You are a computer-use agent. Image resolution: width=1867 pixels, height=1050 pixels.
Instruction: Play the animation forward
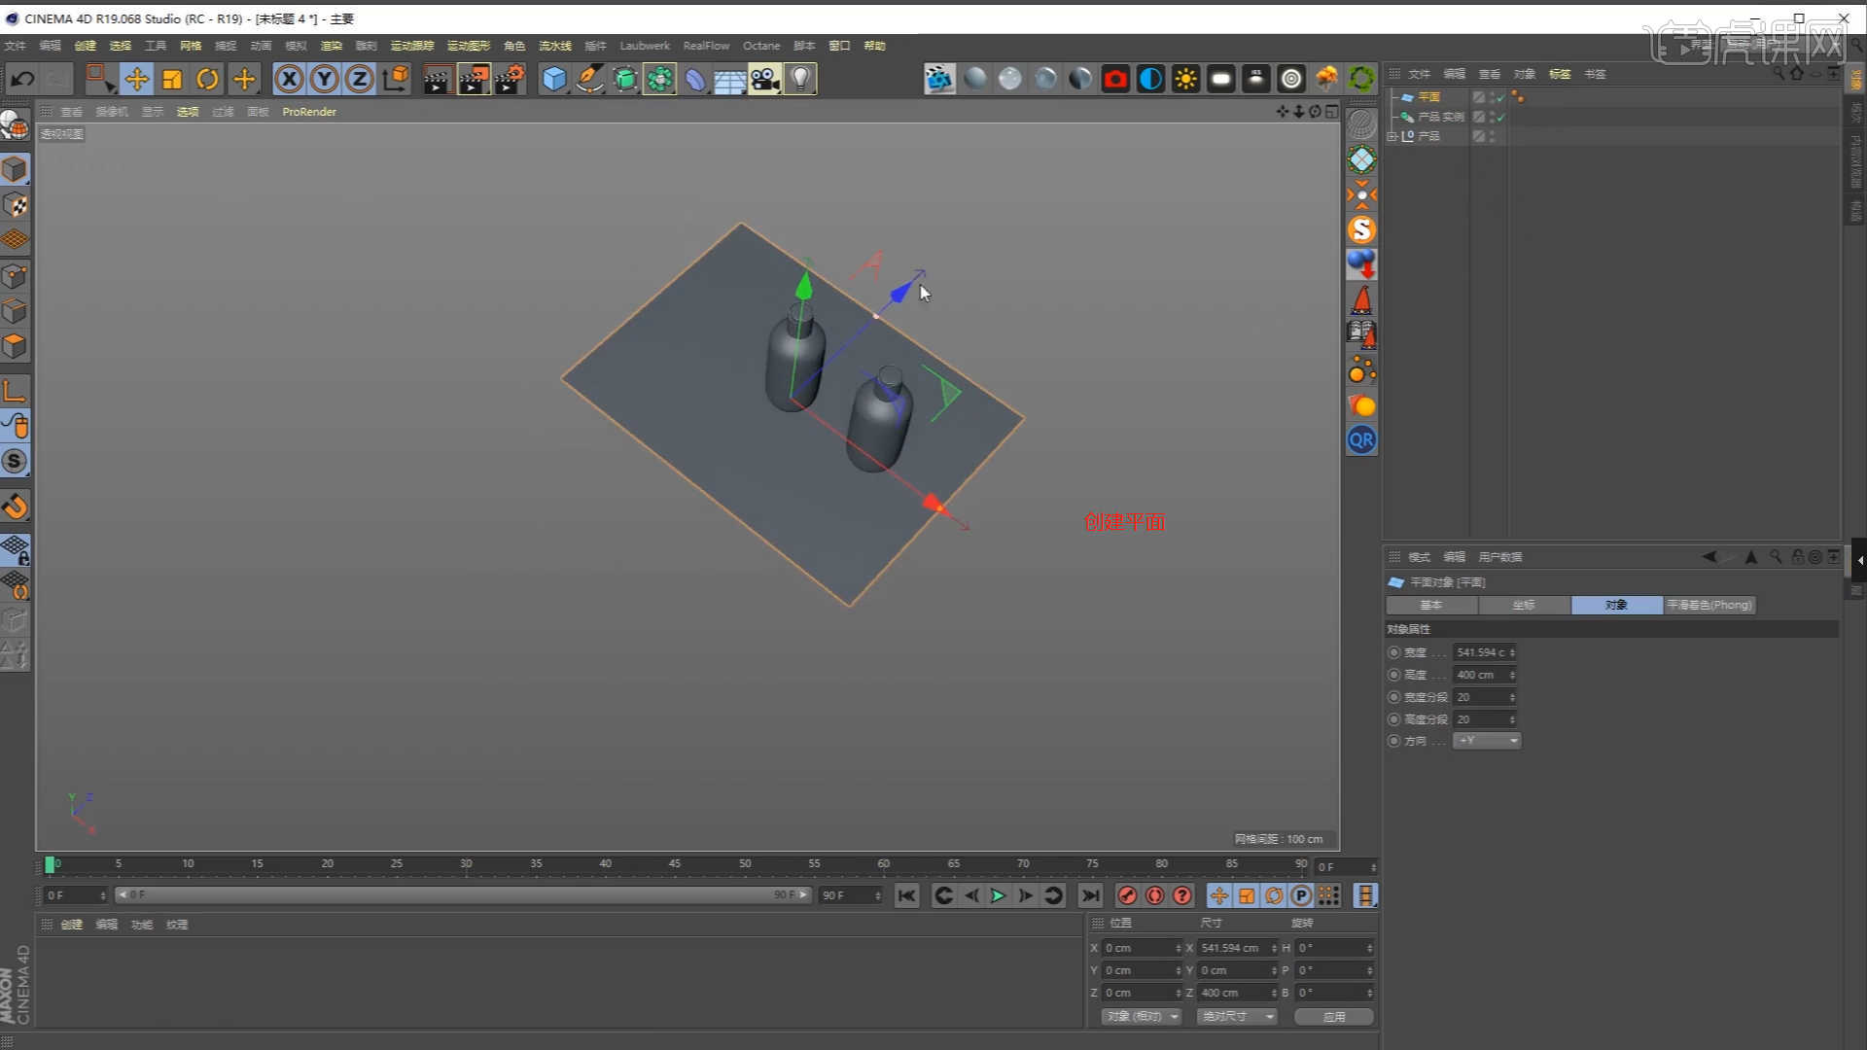(998, 895)
